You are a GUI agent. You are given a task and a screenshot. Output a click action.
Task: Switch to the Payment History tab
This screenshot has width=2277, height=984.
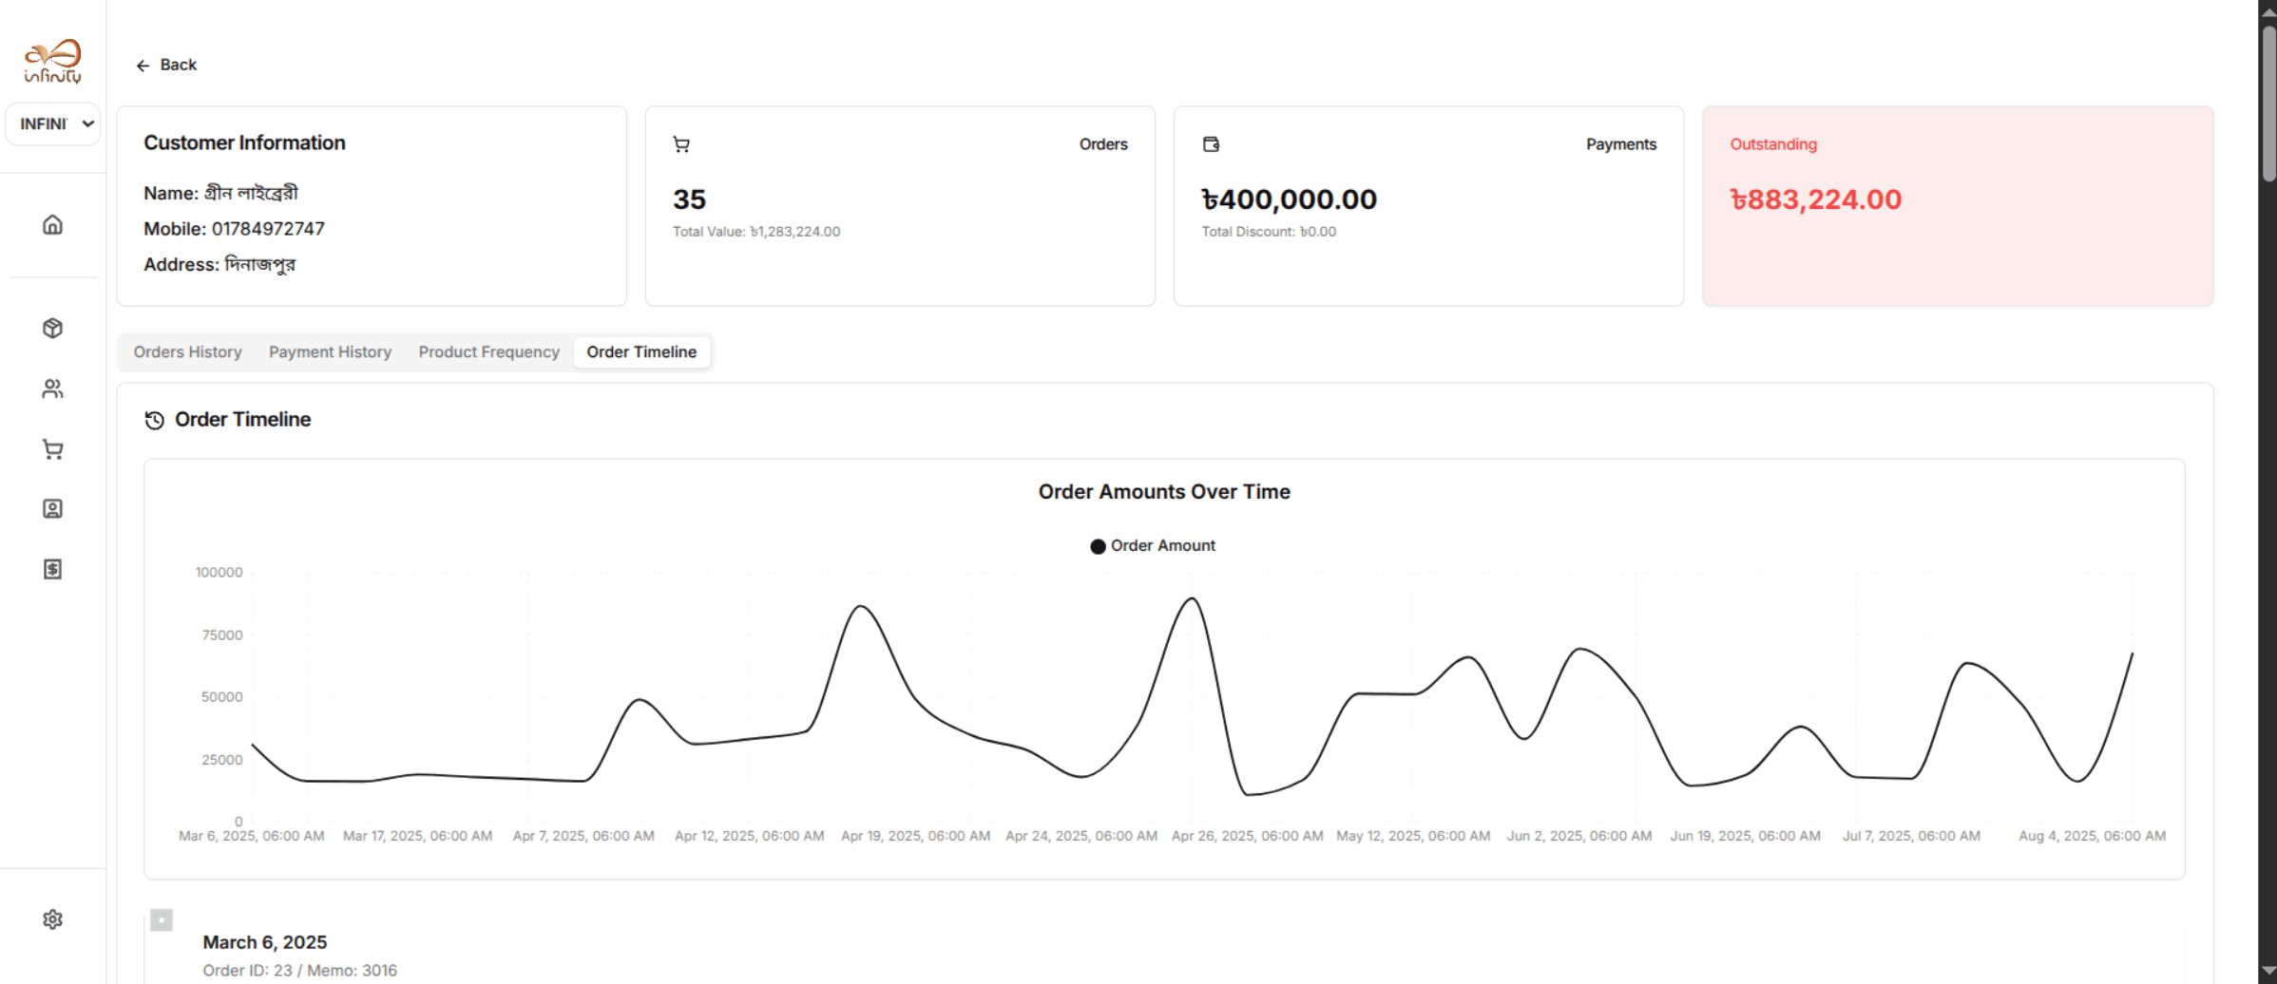(330, 352)
